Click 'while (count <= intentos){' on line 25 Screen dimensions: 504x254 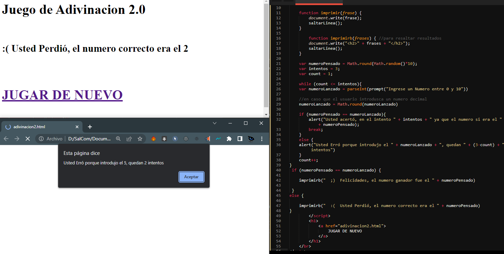[330, 84]
